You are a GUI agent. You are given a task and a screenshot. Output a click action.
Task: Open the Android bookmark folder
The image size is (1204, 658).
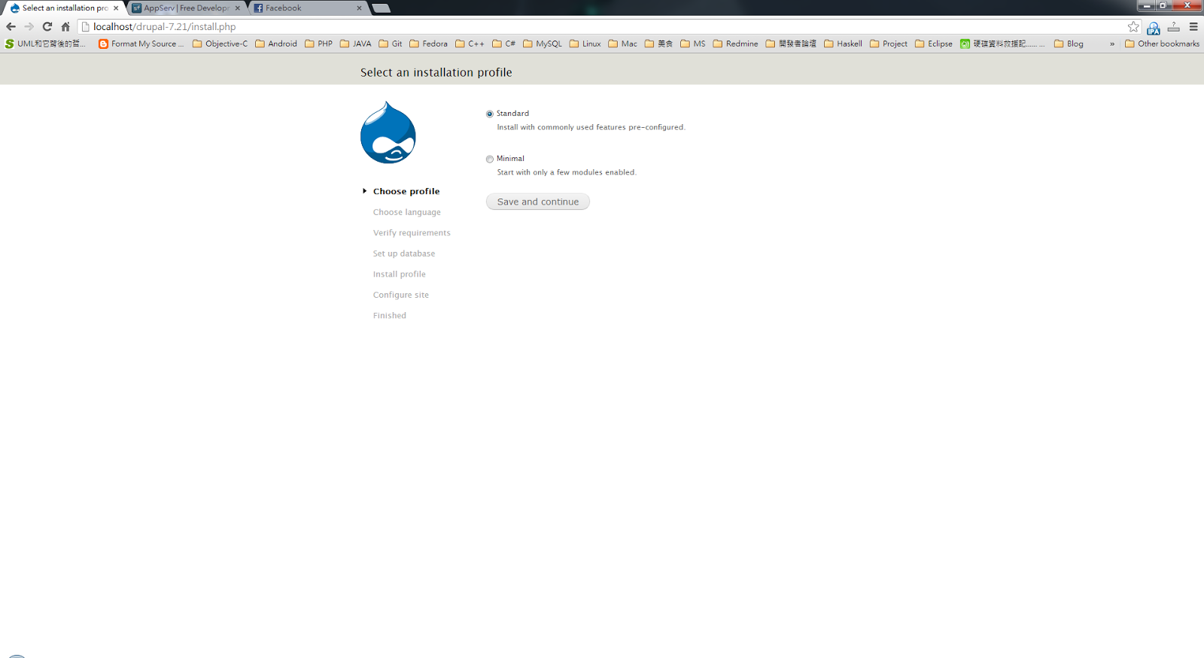(276, 44)
